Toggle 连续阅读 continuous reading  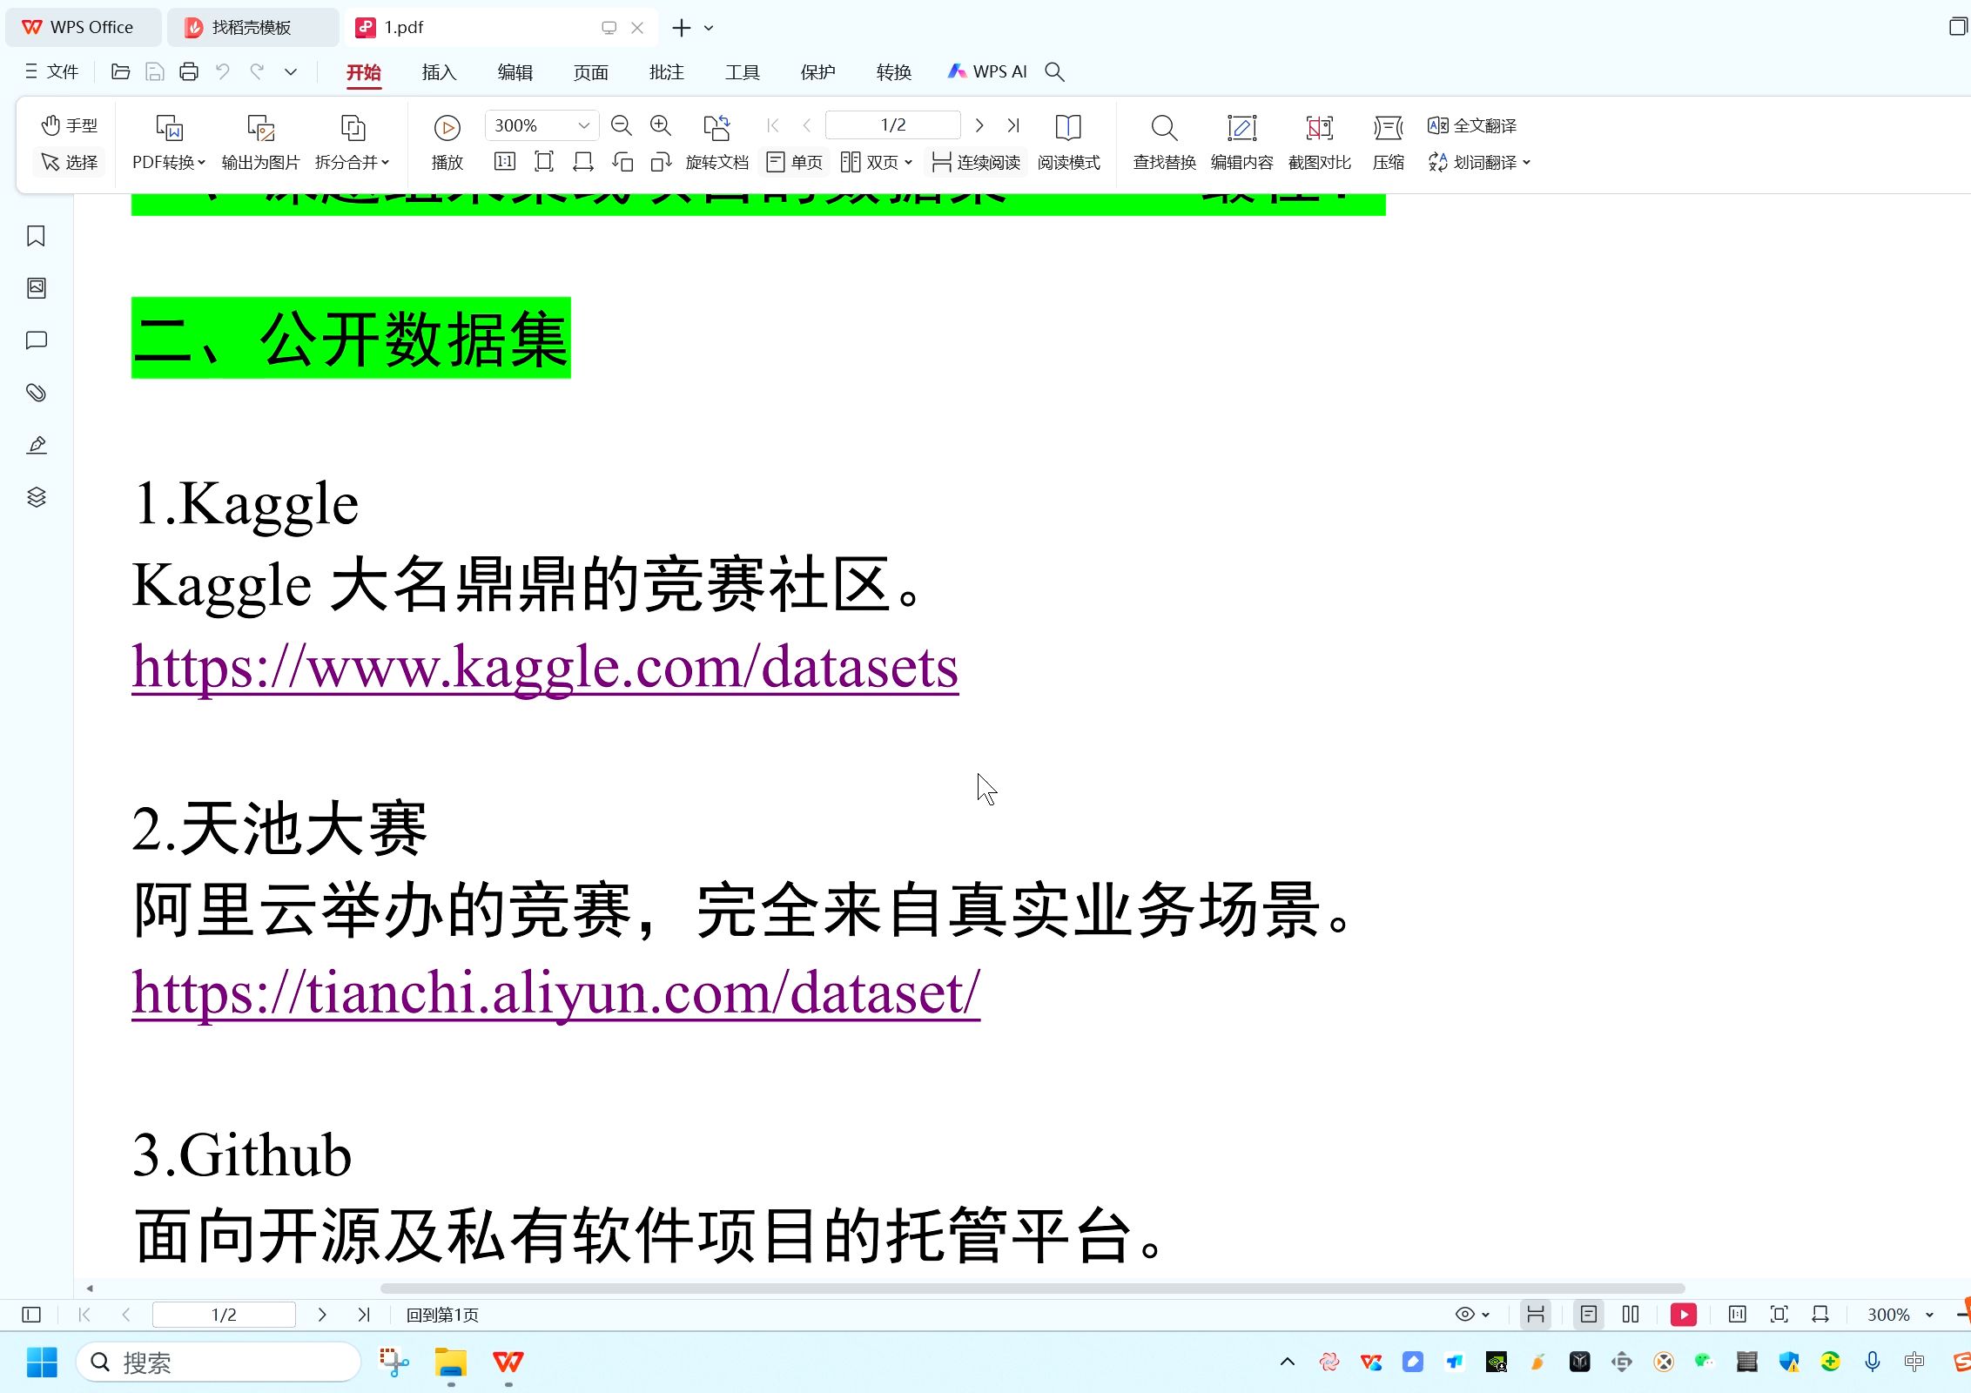click(976, 162)
